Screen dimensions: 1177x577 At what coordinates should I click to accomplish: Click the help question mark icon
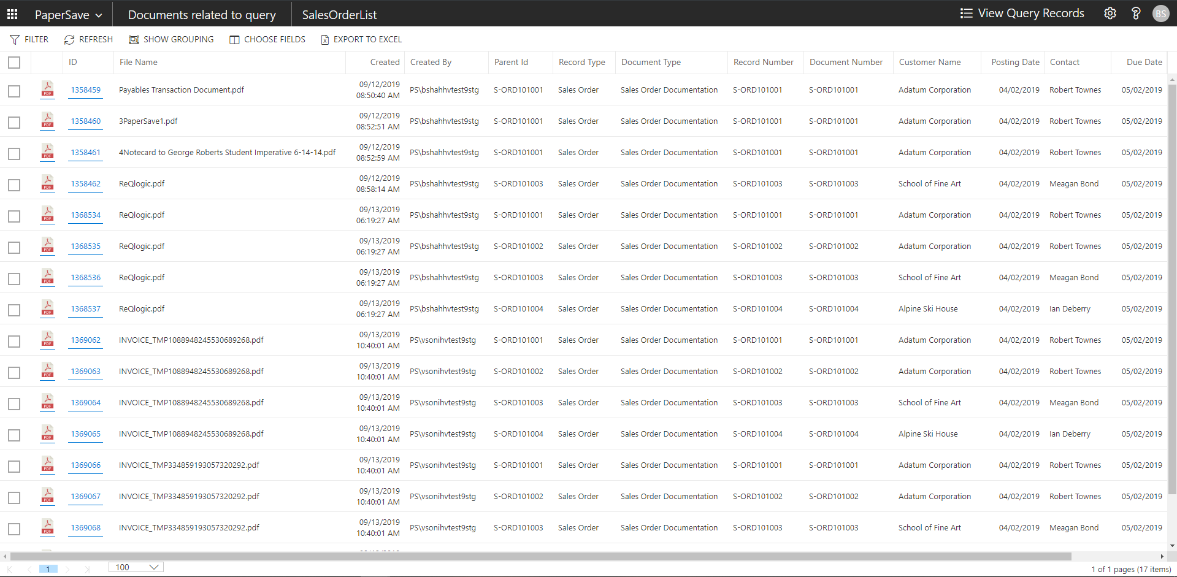(x=1135, y=13)
